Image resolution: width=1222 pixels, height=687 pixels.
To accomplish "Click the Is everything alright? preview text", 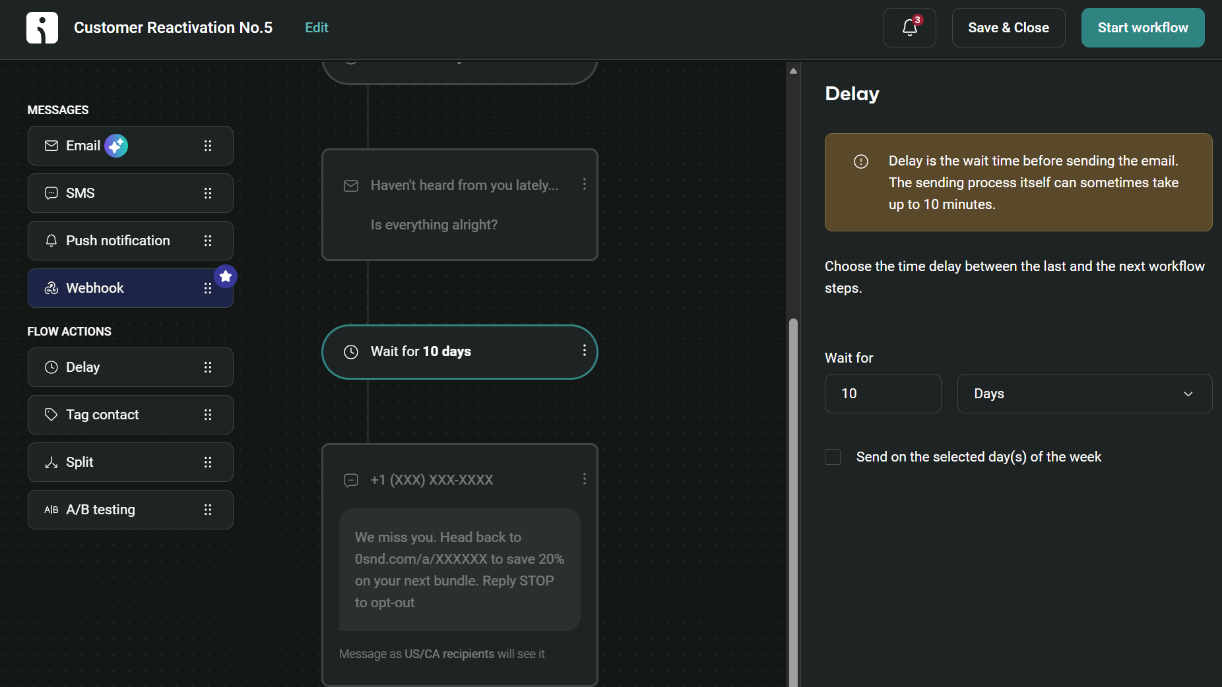I will pos(434,225).
